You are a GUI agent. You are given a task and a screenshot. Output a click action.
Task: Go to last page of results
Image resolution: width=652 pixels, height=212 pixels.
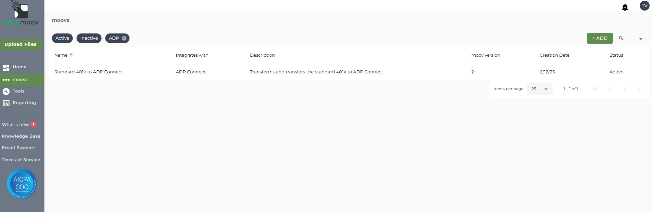(x=639, y=89)
